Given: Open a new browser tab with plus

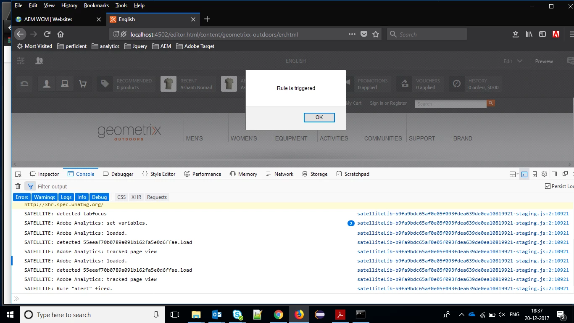Looking at the screenshot, I should pos(207,19).
